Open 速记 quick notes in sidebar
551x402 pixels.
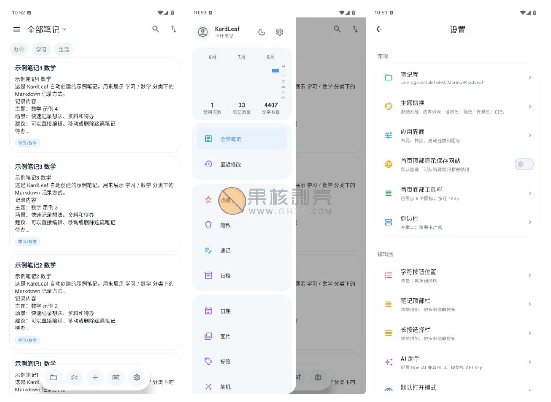coord(242,250)
